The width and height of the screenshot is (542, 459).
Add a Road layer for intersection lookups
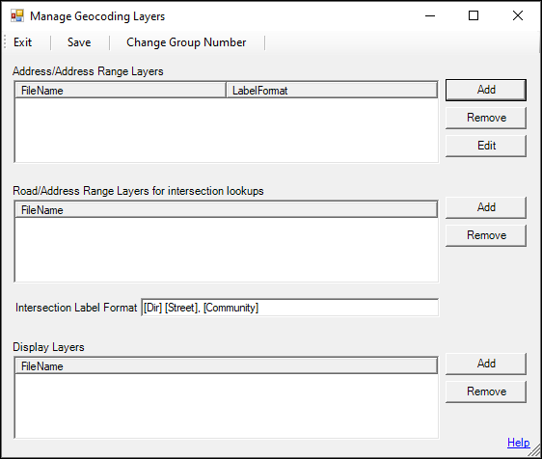tap(486, 207)
